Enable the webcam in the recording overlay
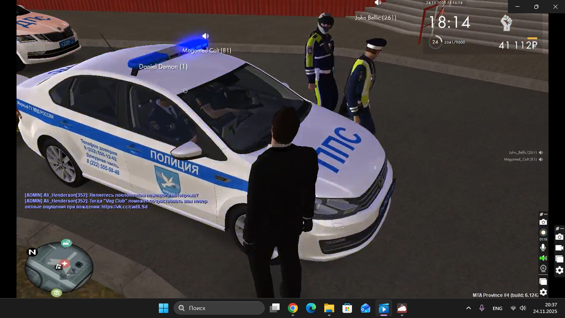Image resolution: width=565 pixels, height=318 pixels. (543, 268)
